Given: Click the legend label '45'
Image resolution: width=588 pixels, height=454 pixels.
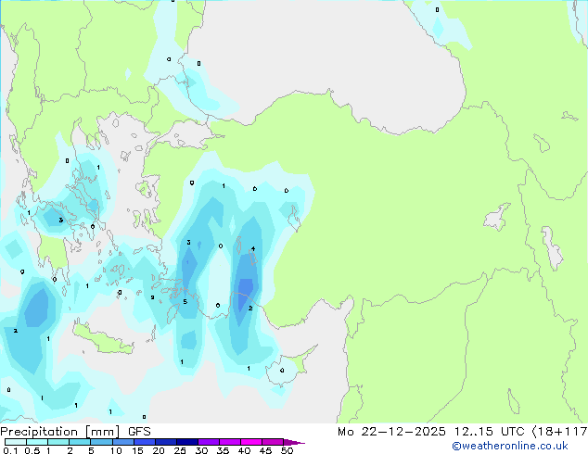Looking at the screenshot, I should click(265, 450).
